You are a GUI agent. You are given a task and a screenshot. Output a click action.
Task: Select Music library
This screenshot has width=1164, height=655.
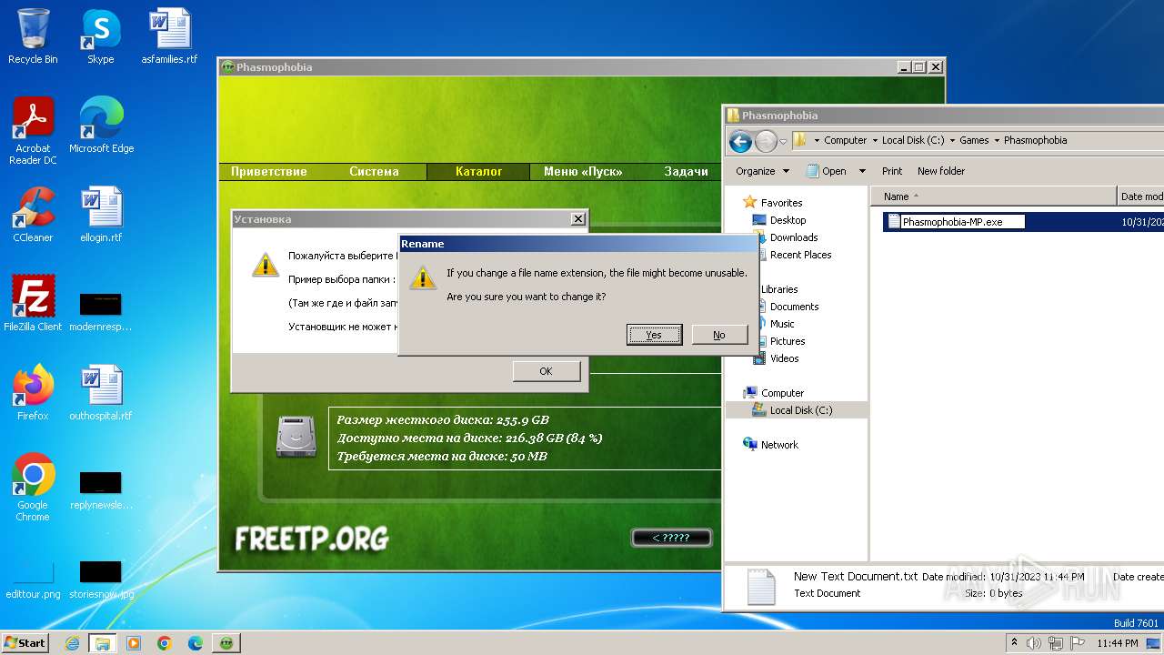[x=782, y=324]
